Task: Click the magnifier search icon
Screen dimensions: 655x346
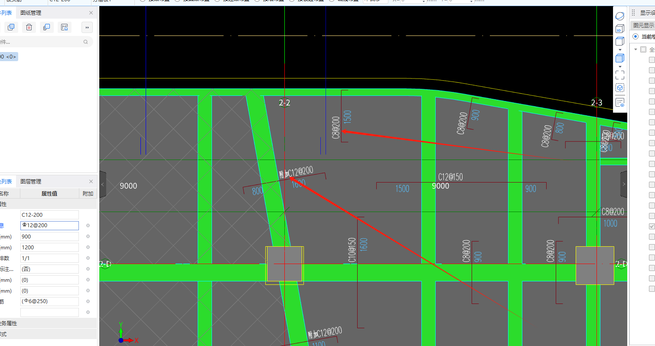Action: point(86,42)
